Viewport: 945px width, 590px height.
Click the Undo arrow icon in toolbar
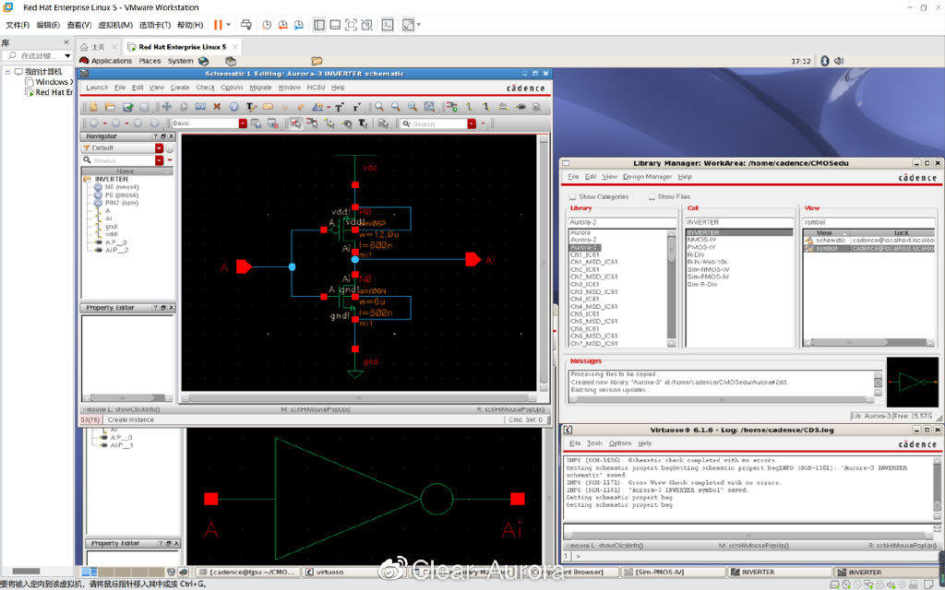point(300,107)
